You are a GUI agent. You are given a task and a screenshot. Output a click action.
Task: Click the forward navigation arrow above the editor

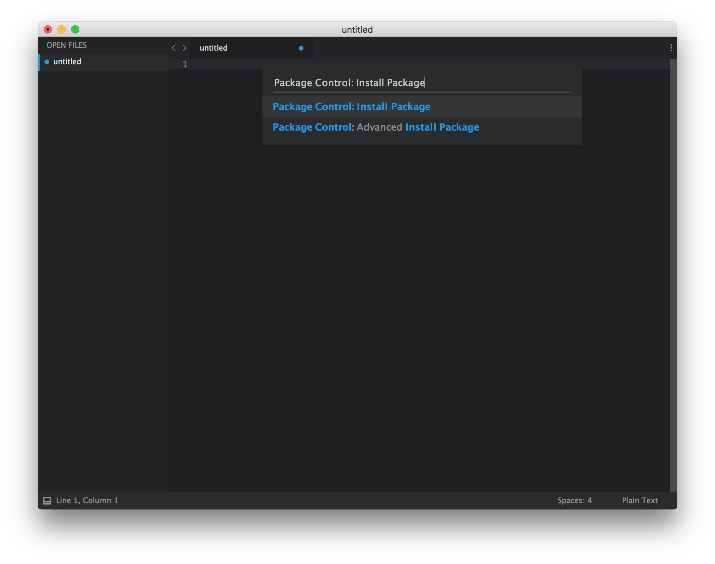[x=185, y=48]
